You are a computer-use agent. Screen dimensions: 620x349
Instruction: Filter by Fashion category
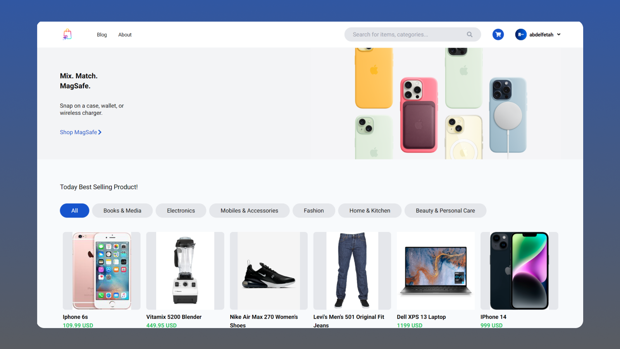click(x=314, y=211)
